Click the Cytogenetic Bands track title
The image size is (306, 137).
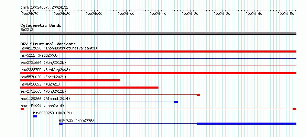41,25
